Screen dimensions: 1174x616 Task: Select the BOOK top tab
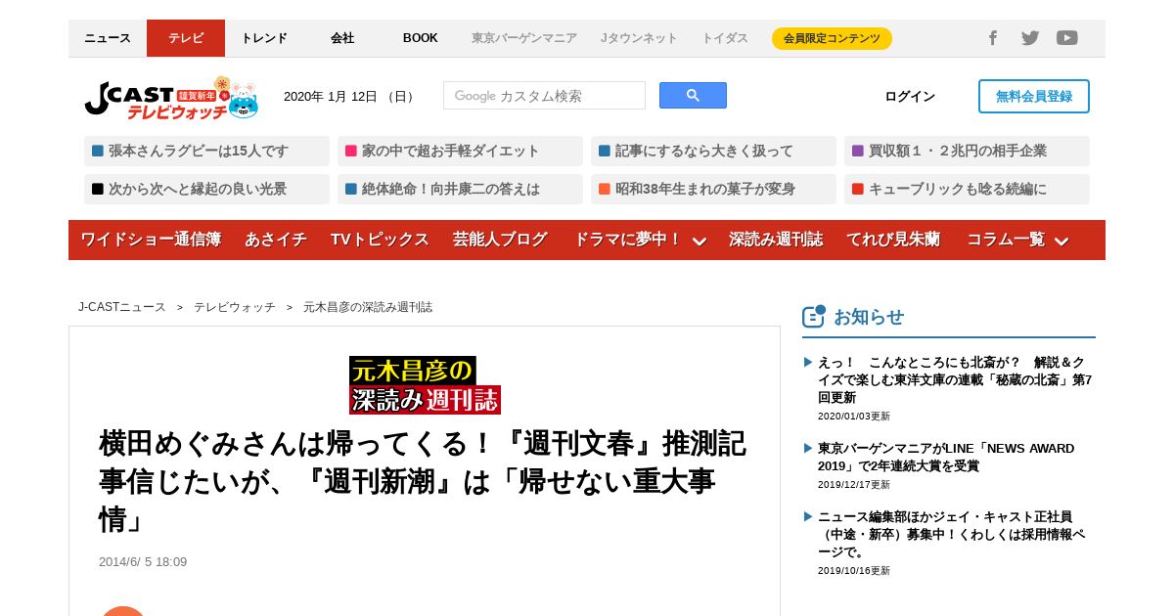pyautogui.click(x=421, y=38)
